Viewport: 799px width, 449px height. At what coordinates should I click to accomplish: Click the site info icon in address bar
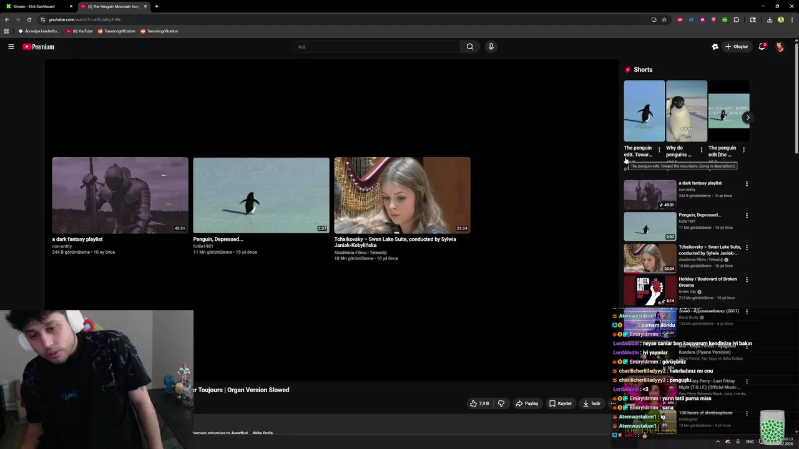click(x=42, y=19)
